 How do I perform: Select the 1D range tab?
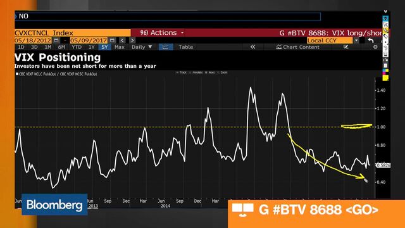[x=21, y=47]
